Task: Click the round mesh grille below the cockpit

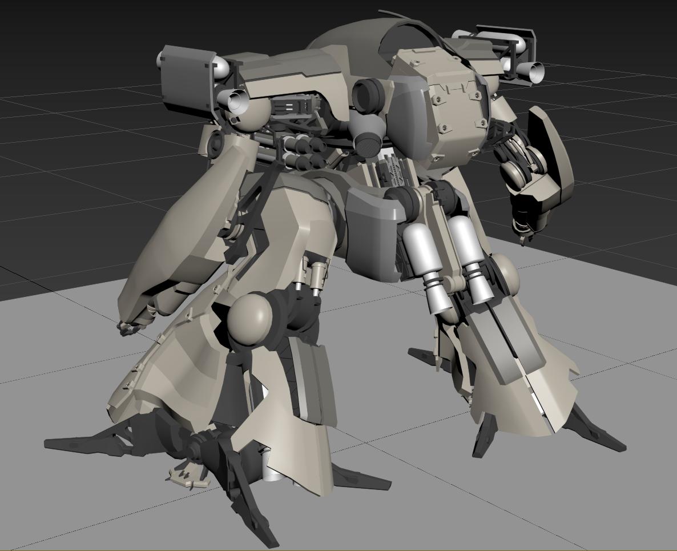Action: [x=366, y=145]
